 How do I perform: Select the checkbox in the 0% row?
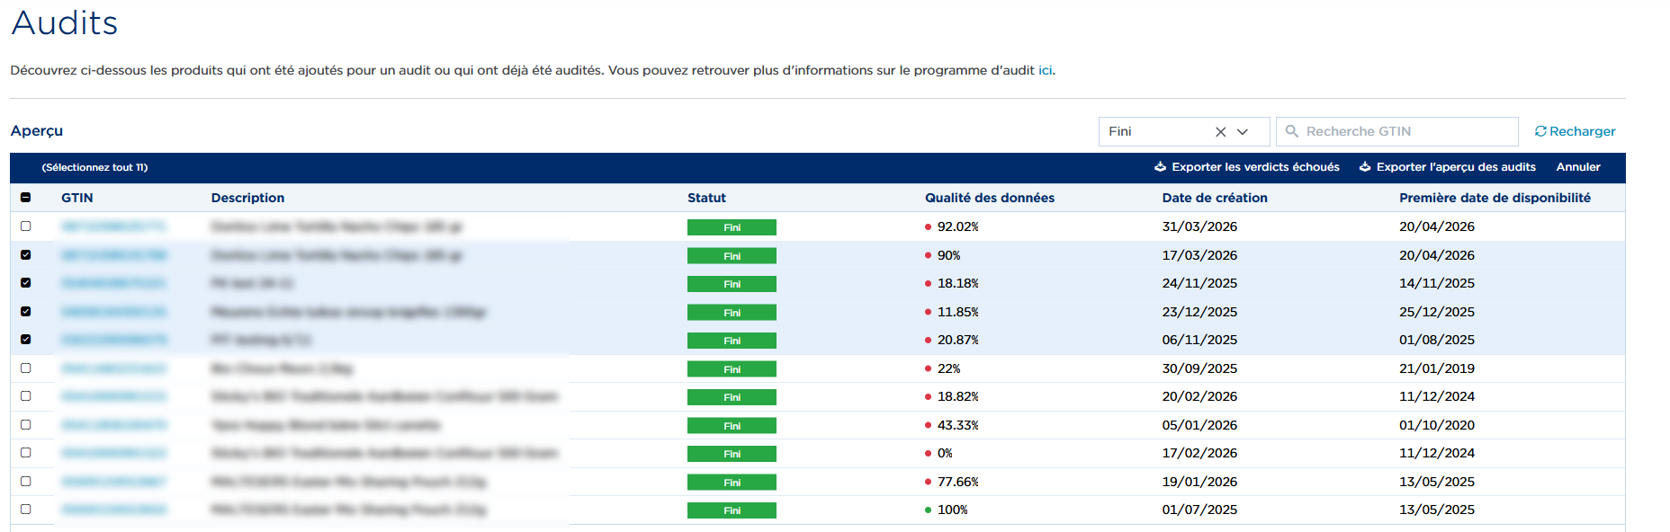click(25, 453)
